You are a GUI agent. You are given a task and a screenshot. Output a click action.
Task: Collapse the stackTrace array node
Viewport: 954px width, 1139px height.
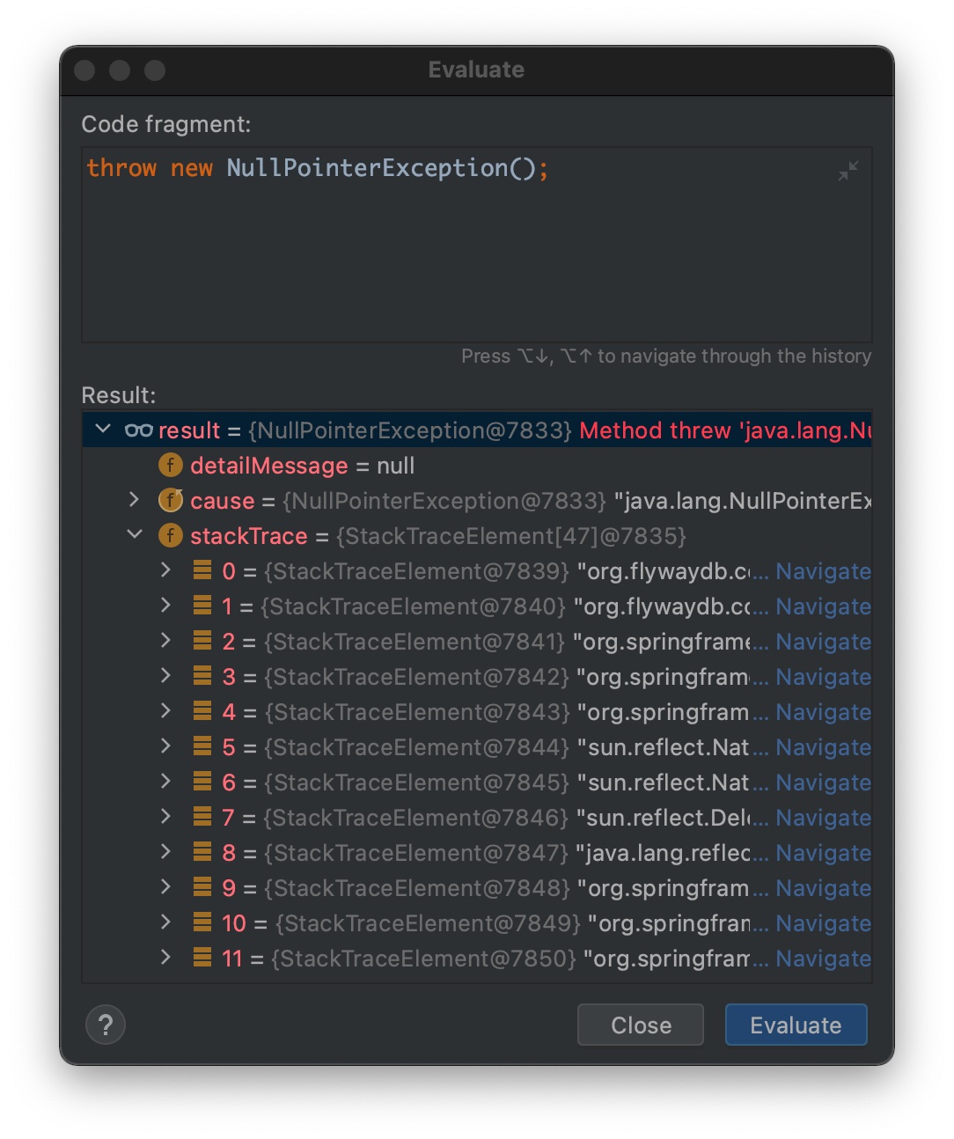click(x=135, y=534)
